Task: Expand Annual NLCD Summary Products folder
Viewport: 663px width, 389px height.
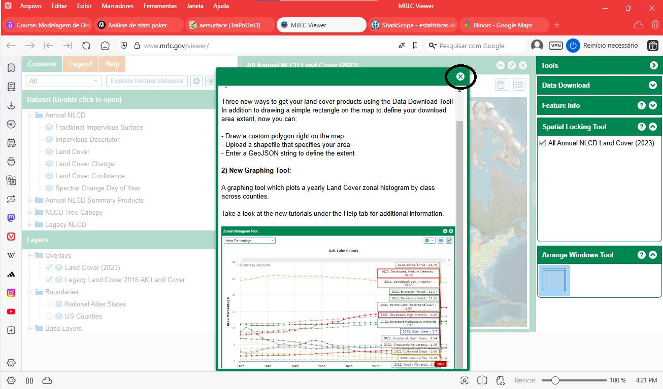Action: pyautogui.click(x=30, y=200)
